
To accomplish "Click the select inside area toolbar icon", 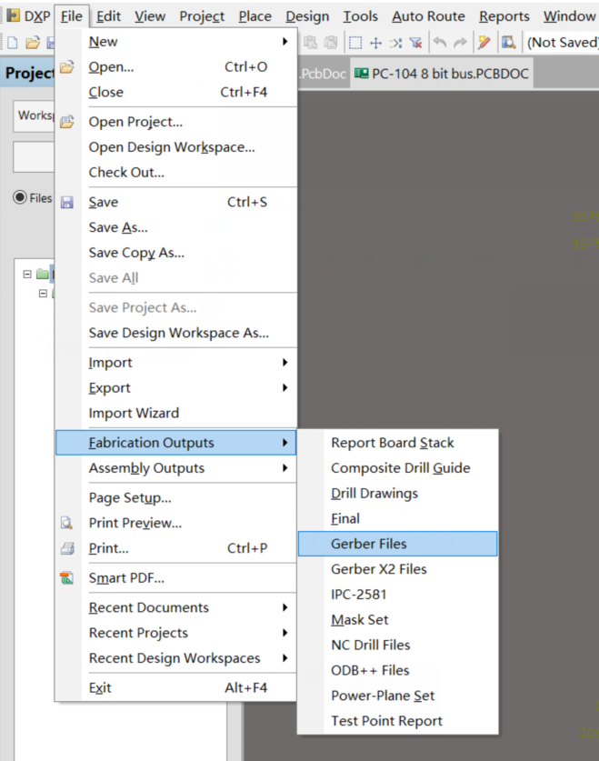I will click(x=355, y=43).
